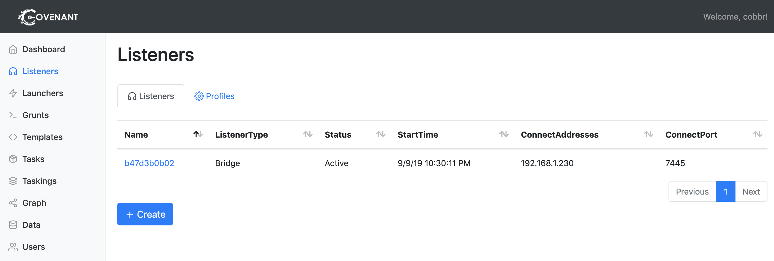View Graph from the sidebar
The height and width of the screenshot is (261, 774).
[34, 203]
